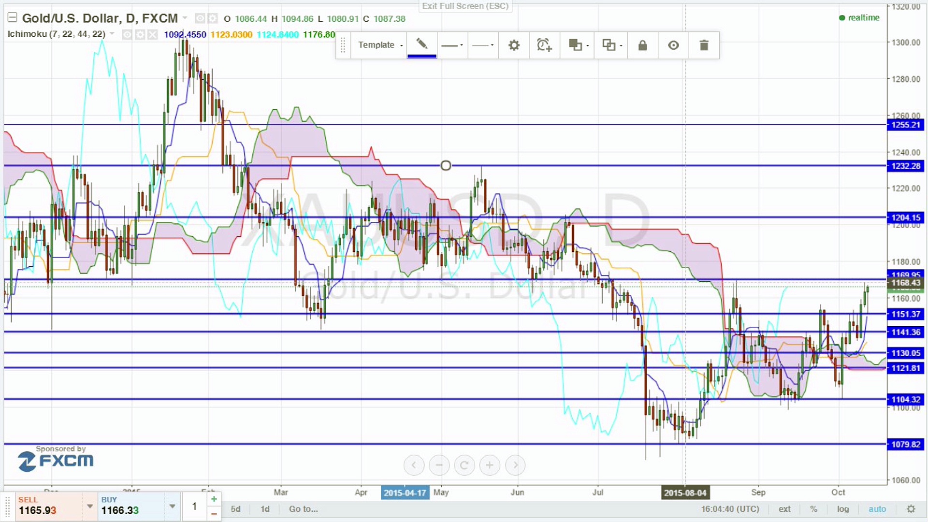Open the line style dropdown
The height and width of the screenshot is (522, 928).
pos(483,45)
